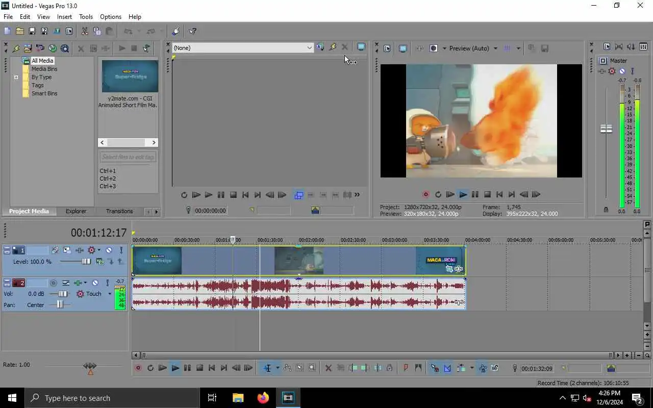Click the Capture Video icon in Project Media

[40, 48]
